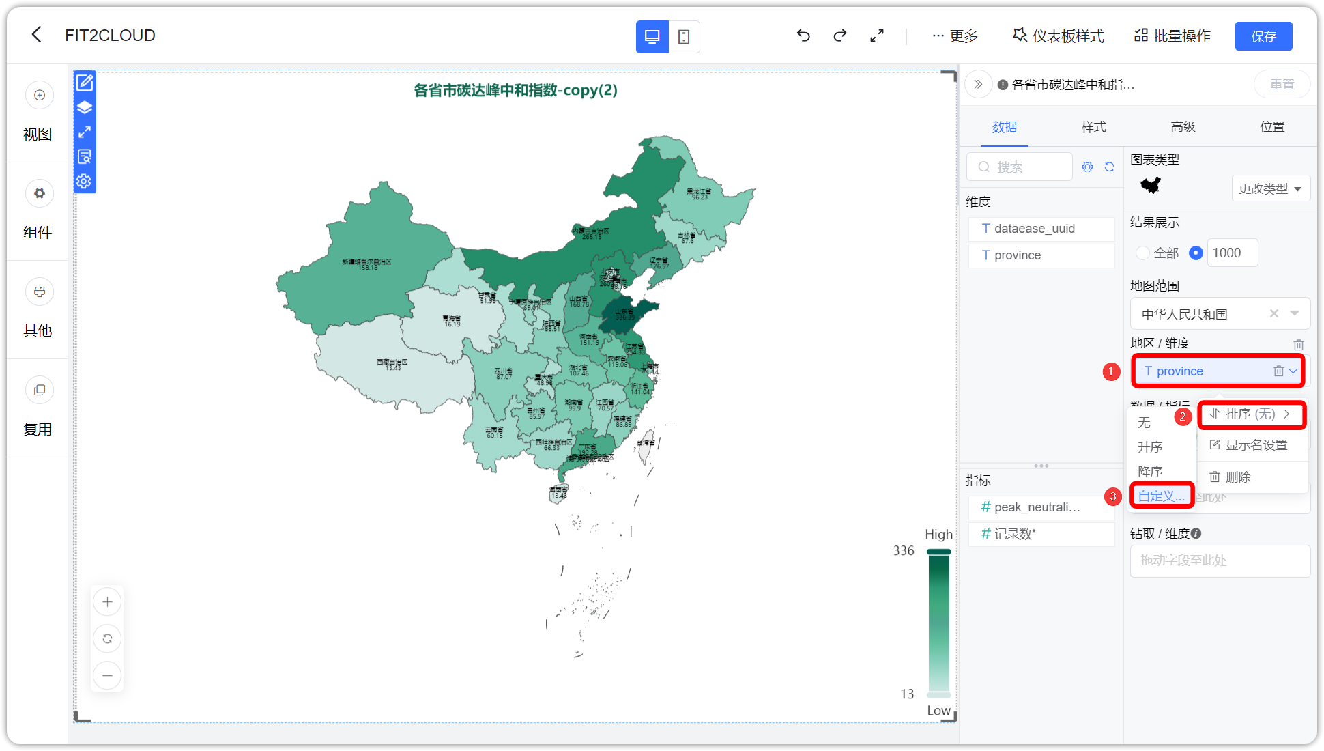Select the dataease_uuid dimension field

click(x=1041, y=229)
